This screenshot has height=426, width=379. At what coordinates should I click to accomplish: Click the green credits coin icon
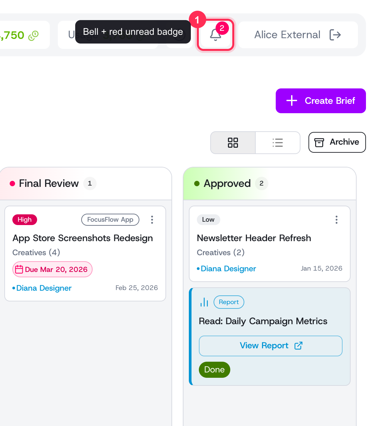pyautogui.click(x=33, y=35)
